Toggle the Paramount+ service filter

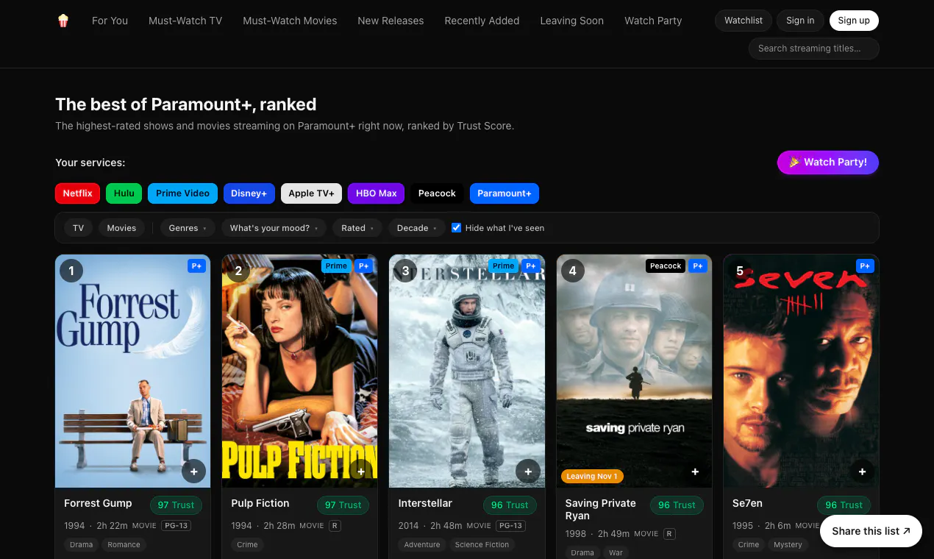(505, 193)
